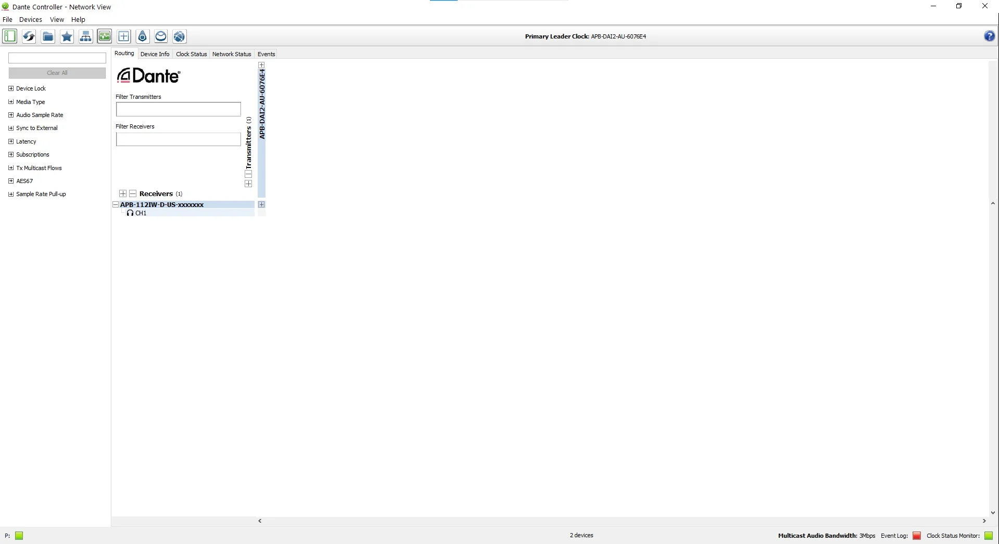Screen dimensions: 999x544
Task: Expand the AES67 filter group
Action: (11, 181)
